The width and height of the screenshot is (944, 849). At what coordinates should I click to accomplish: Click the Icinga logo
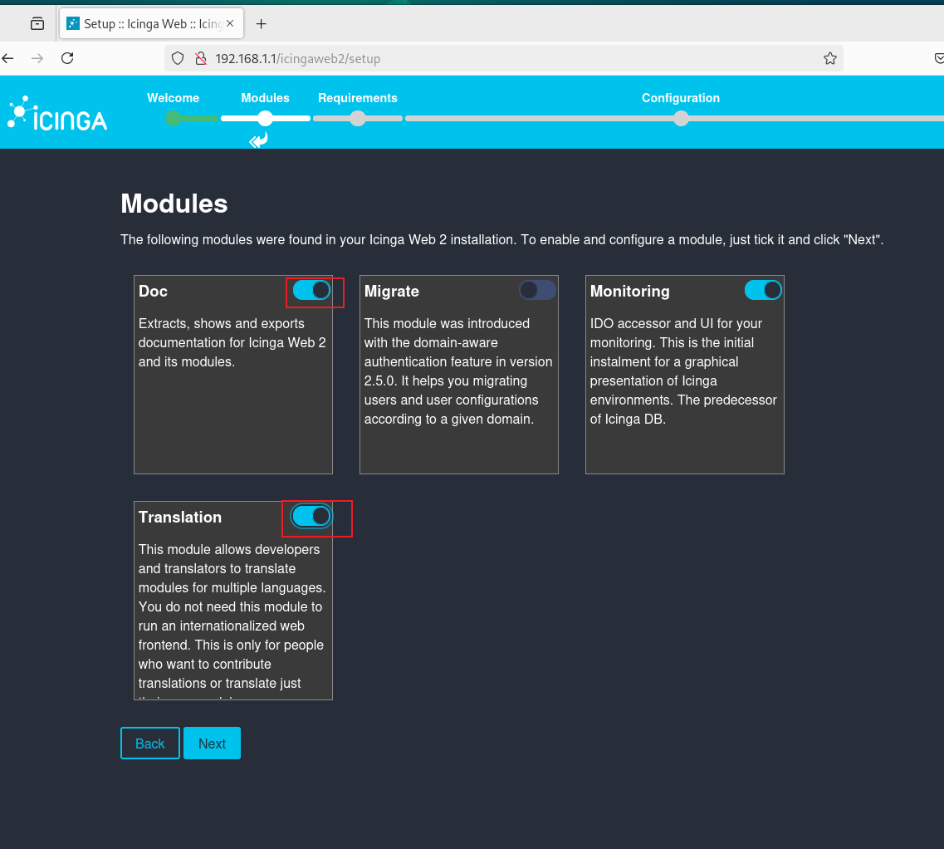pos(57,113)
